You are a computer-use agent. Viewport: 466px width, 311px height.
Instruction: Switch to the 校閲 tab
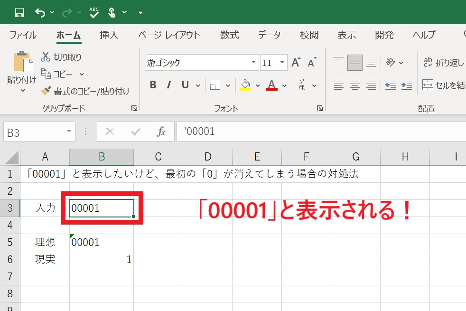[309, 35]
